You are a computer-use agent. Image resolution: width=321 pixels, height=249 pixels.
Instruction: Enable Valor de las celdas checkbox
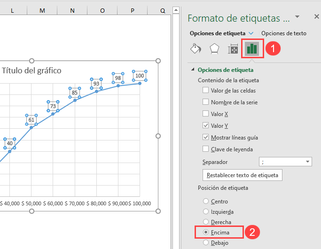[205, 90]
